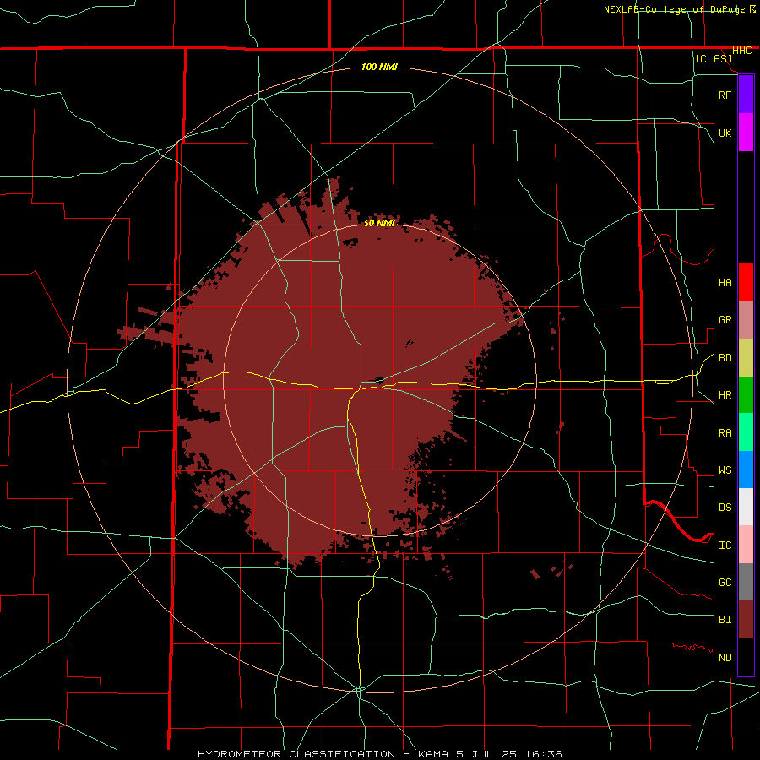Click the BI dark red legend swatch

(x=746, y=620)
